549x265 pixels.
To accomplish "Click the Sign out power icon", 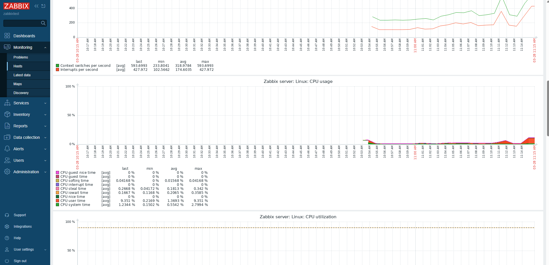I will click(x=7, y=261).
